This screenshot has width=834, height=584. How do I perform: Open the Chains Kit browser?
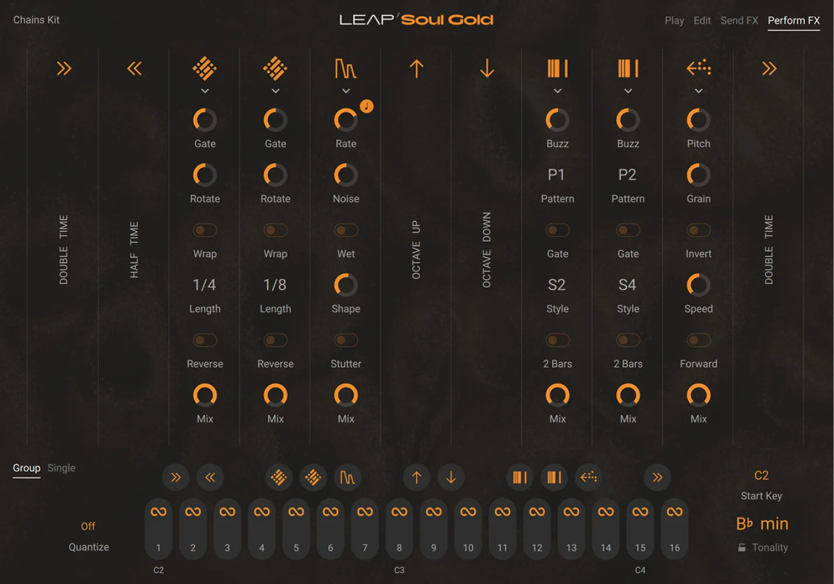click(36, 19)
